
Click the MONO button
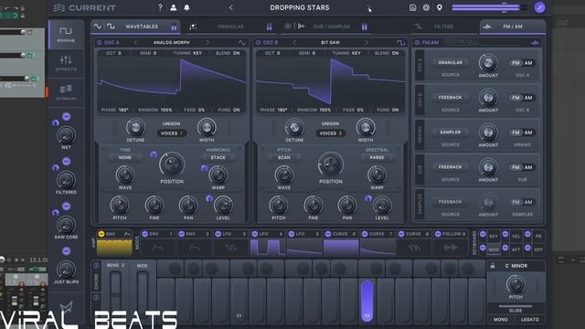tap(501, 320)
